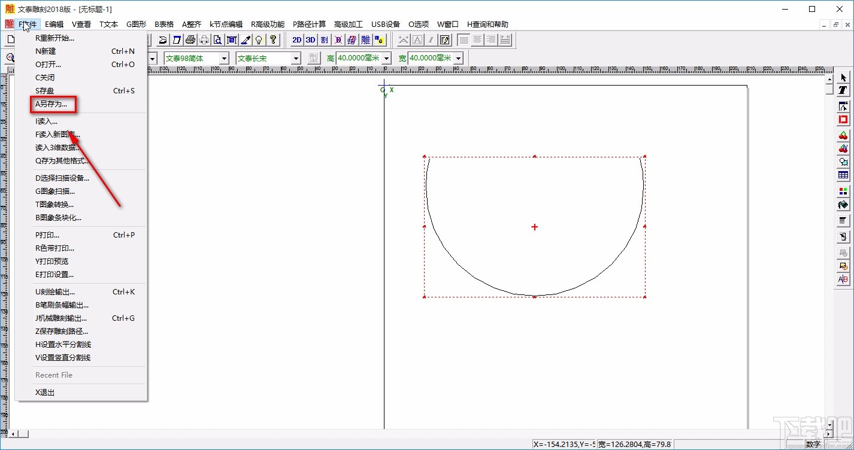This screenshot has width=854, height=450.
Task: Toggle left text alignment button
Action: pos(464,40)
